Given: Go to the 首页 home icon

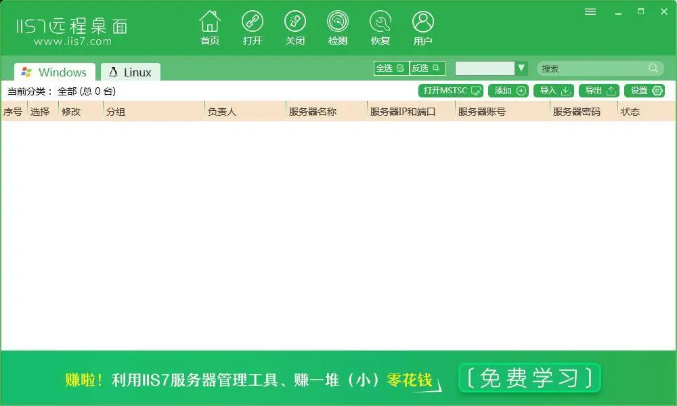Looking at the screenshot, I should coord(210,28).
